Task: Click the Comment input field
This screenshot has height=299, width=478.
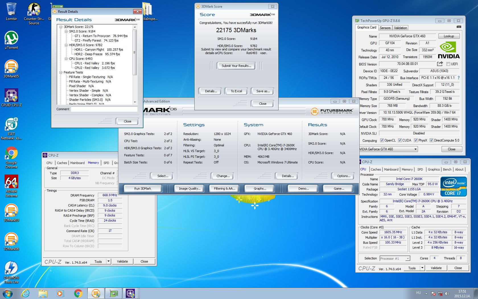Action: pyautogui.click(x=104, y=109)
